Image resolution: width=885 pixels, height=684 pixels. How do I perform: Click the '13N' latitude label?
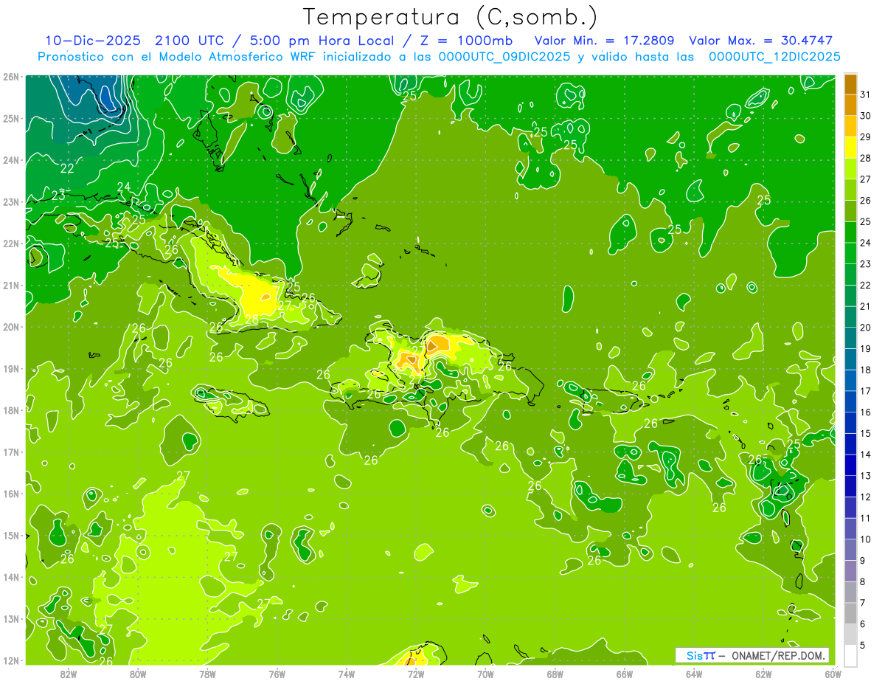pos(10,619)
